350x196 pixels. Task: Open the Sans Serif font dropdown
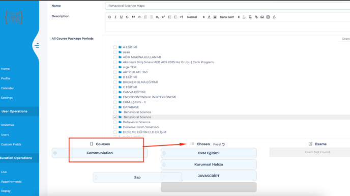click(x=230, y=17)
